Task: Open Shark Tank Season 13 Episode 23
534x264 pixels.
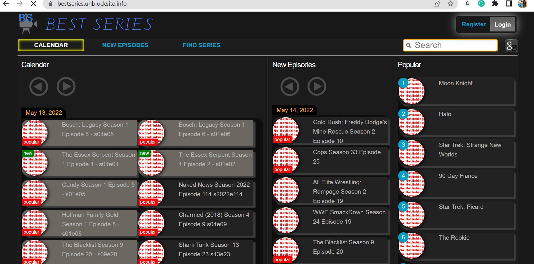Action: pyautogui.click(x=209, y=249)
